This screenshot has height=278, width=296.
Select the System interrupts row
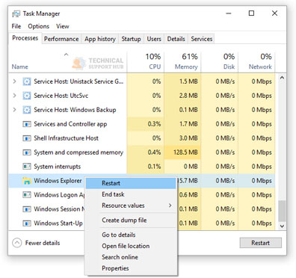click(142, 167)
